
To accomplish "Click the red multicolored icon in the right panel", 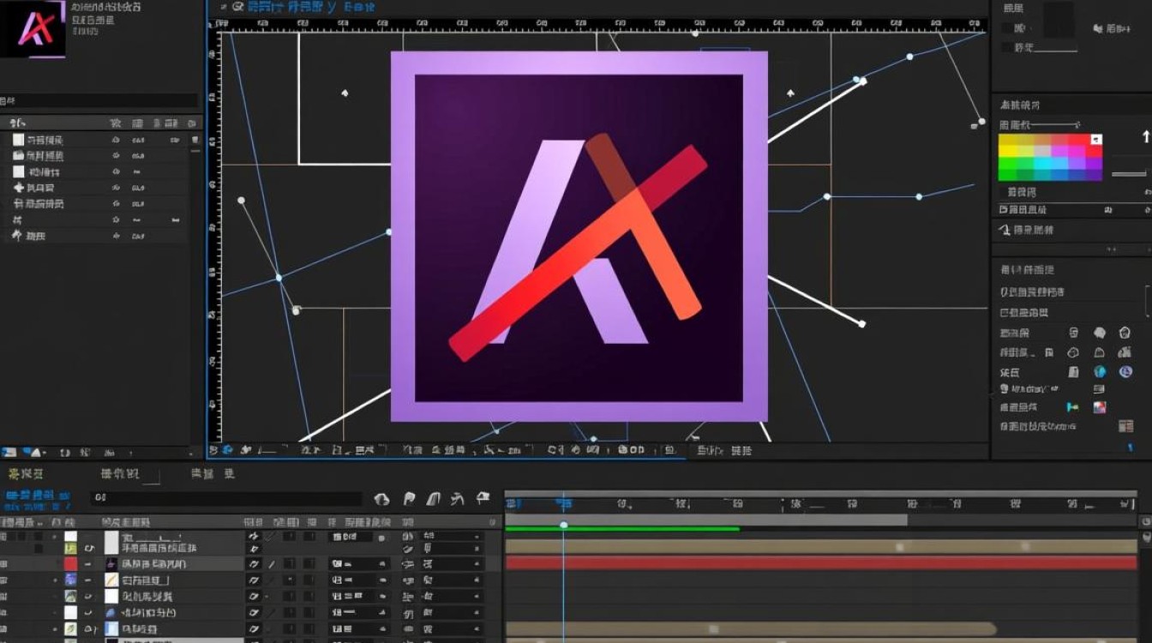I will pos(1100,407).
